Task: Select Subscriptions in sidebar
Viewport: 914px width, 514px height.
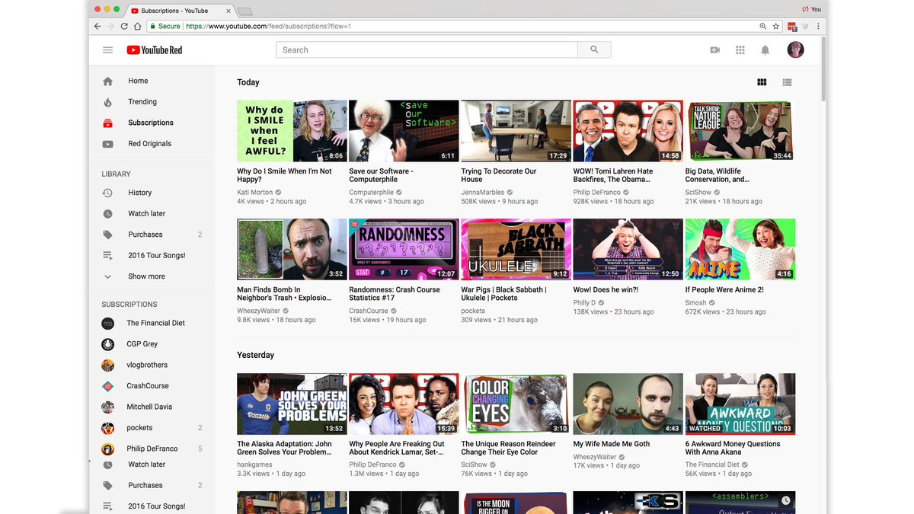Action: coord(152,123)
